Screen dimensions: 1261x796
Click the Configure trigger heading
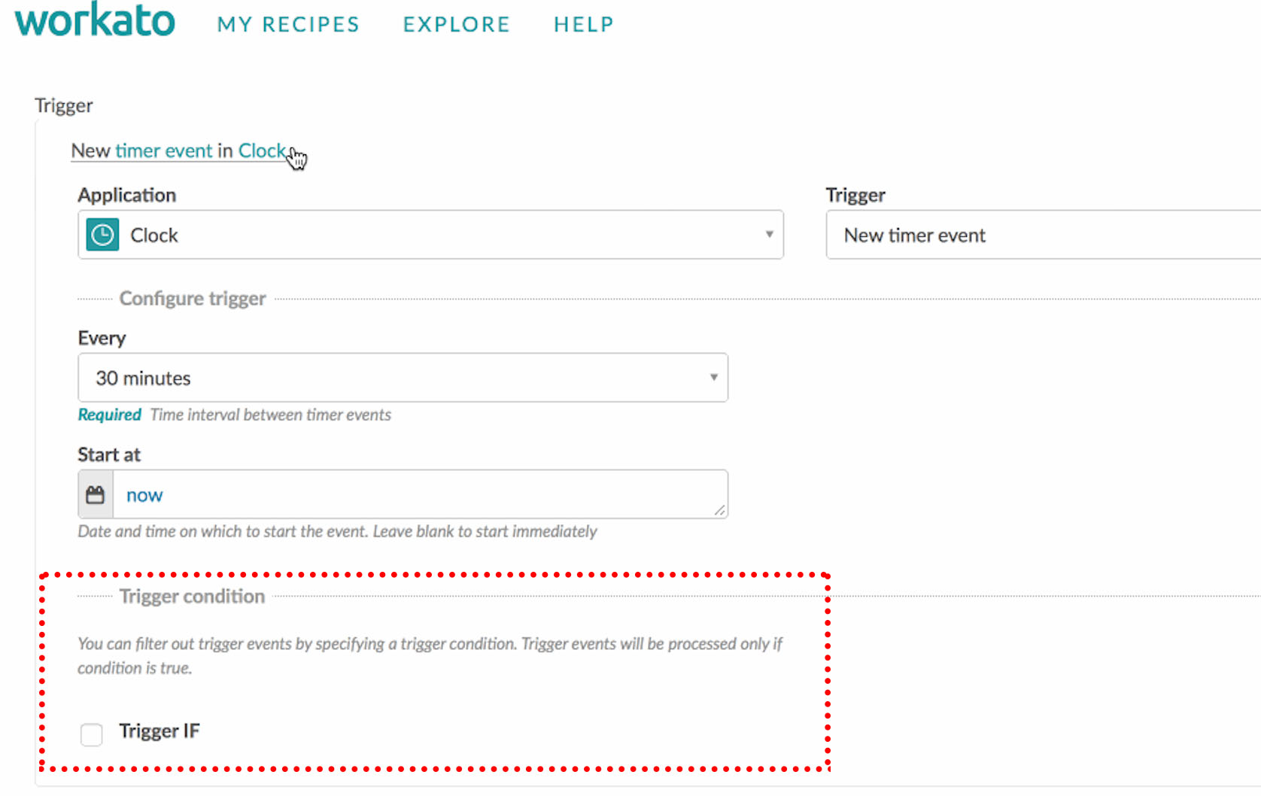coord(193,299)
